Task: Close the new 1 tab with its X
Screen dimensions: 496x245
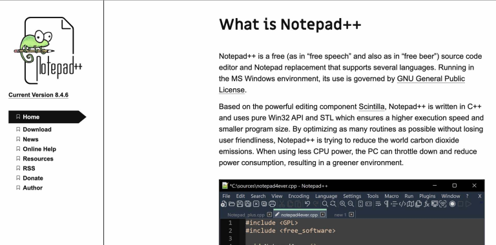Action: [351, 214]
